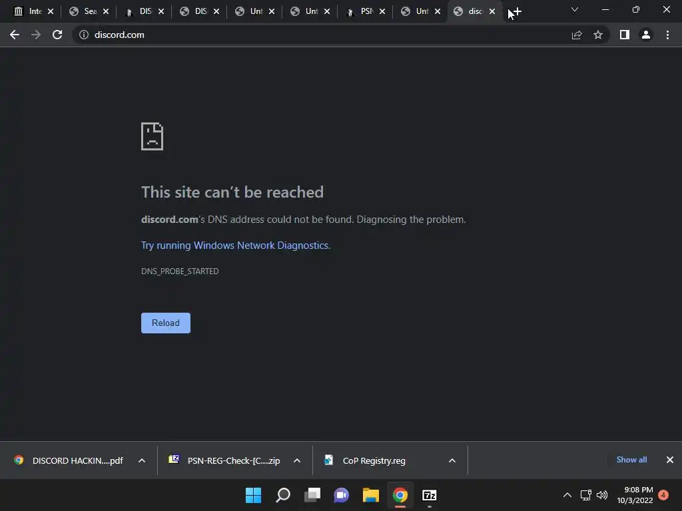Open the tab search dropdown
This screenshot has height=511, width=682.
(x=575, y=9)
